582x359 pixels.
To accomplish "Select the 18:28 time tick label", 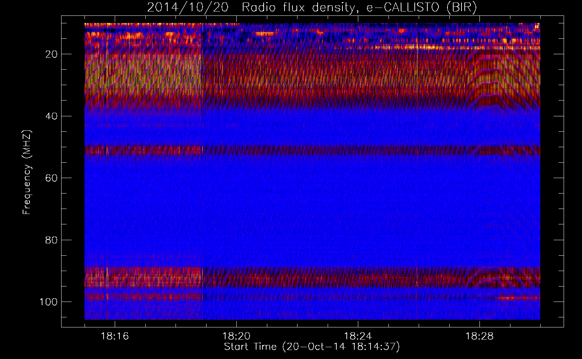I will click(x=479, y=336).
